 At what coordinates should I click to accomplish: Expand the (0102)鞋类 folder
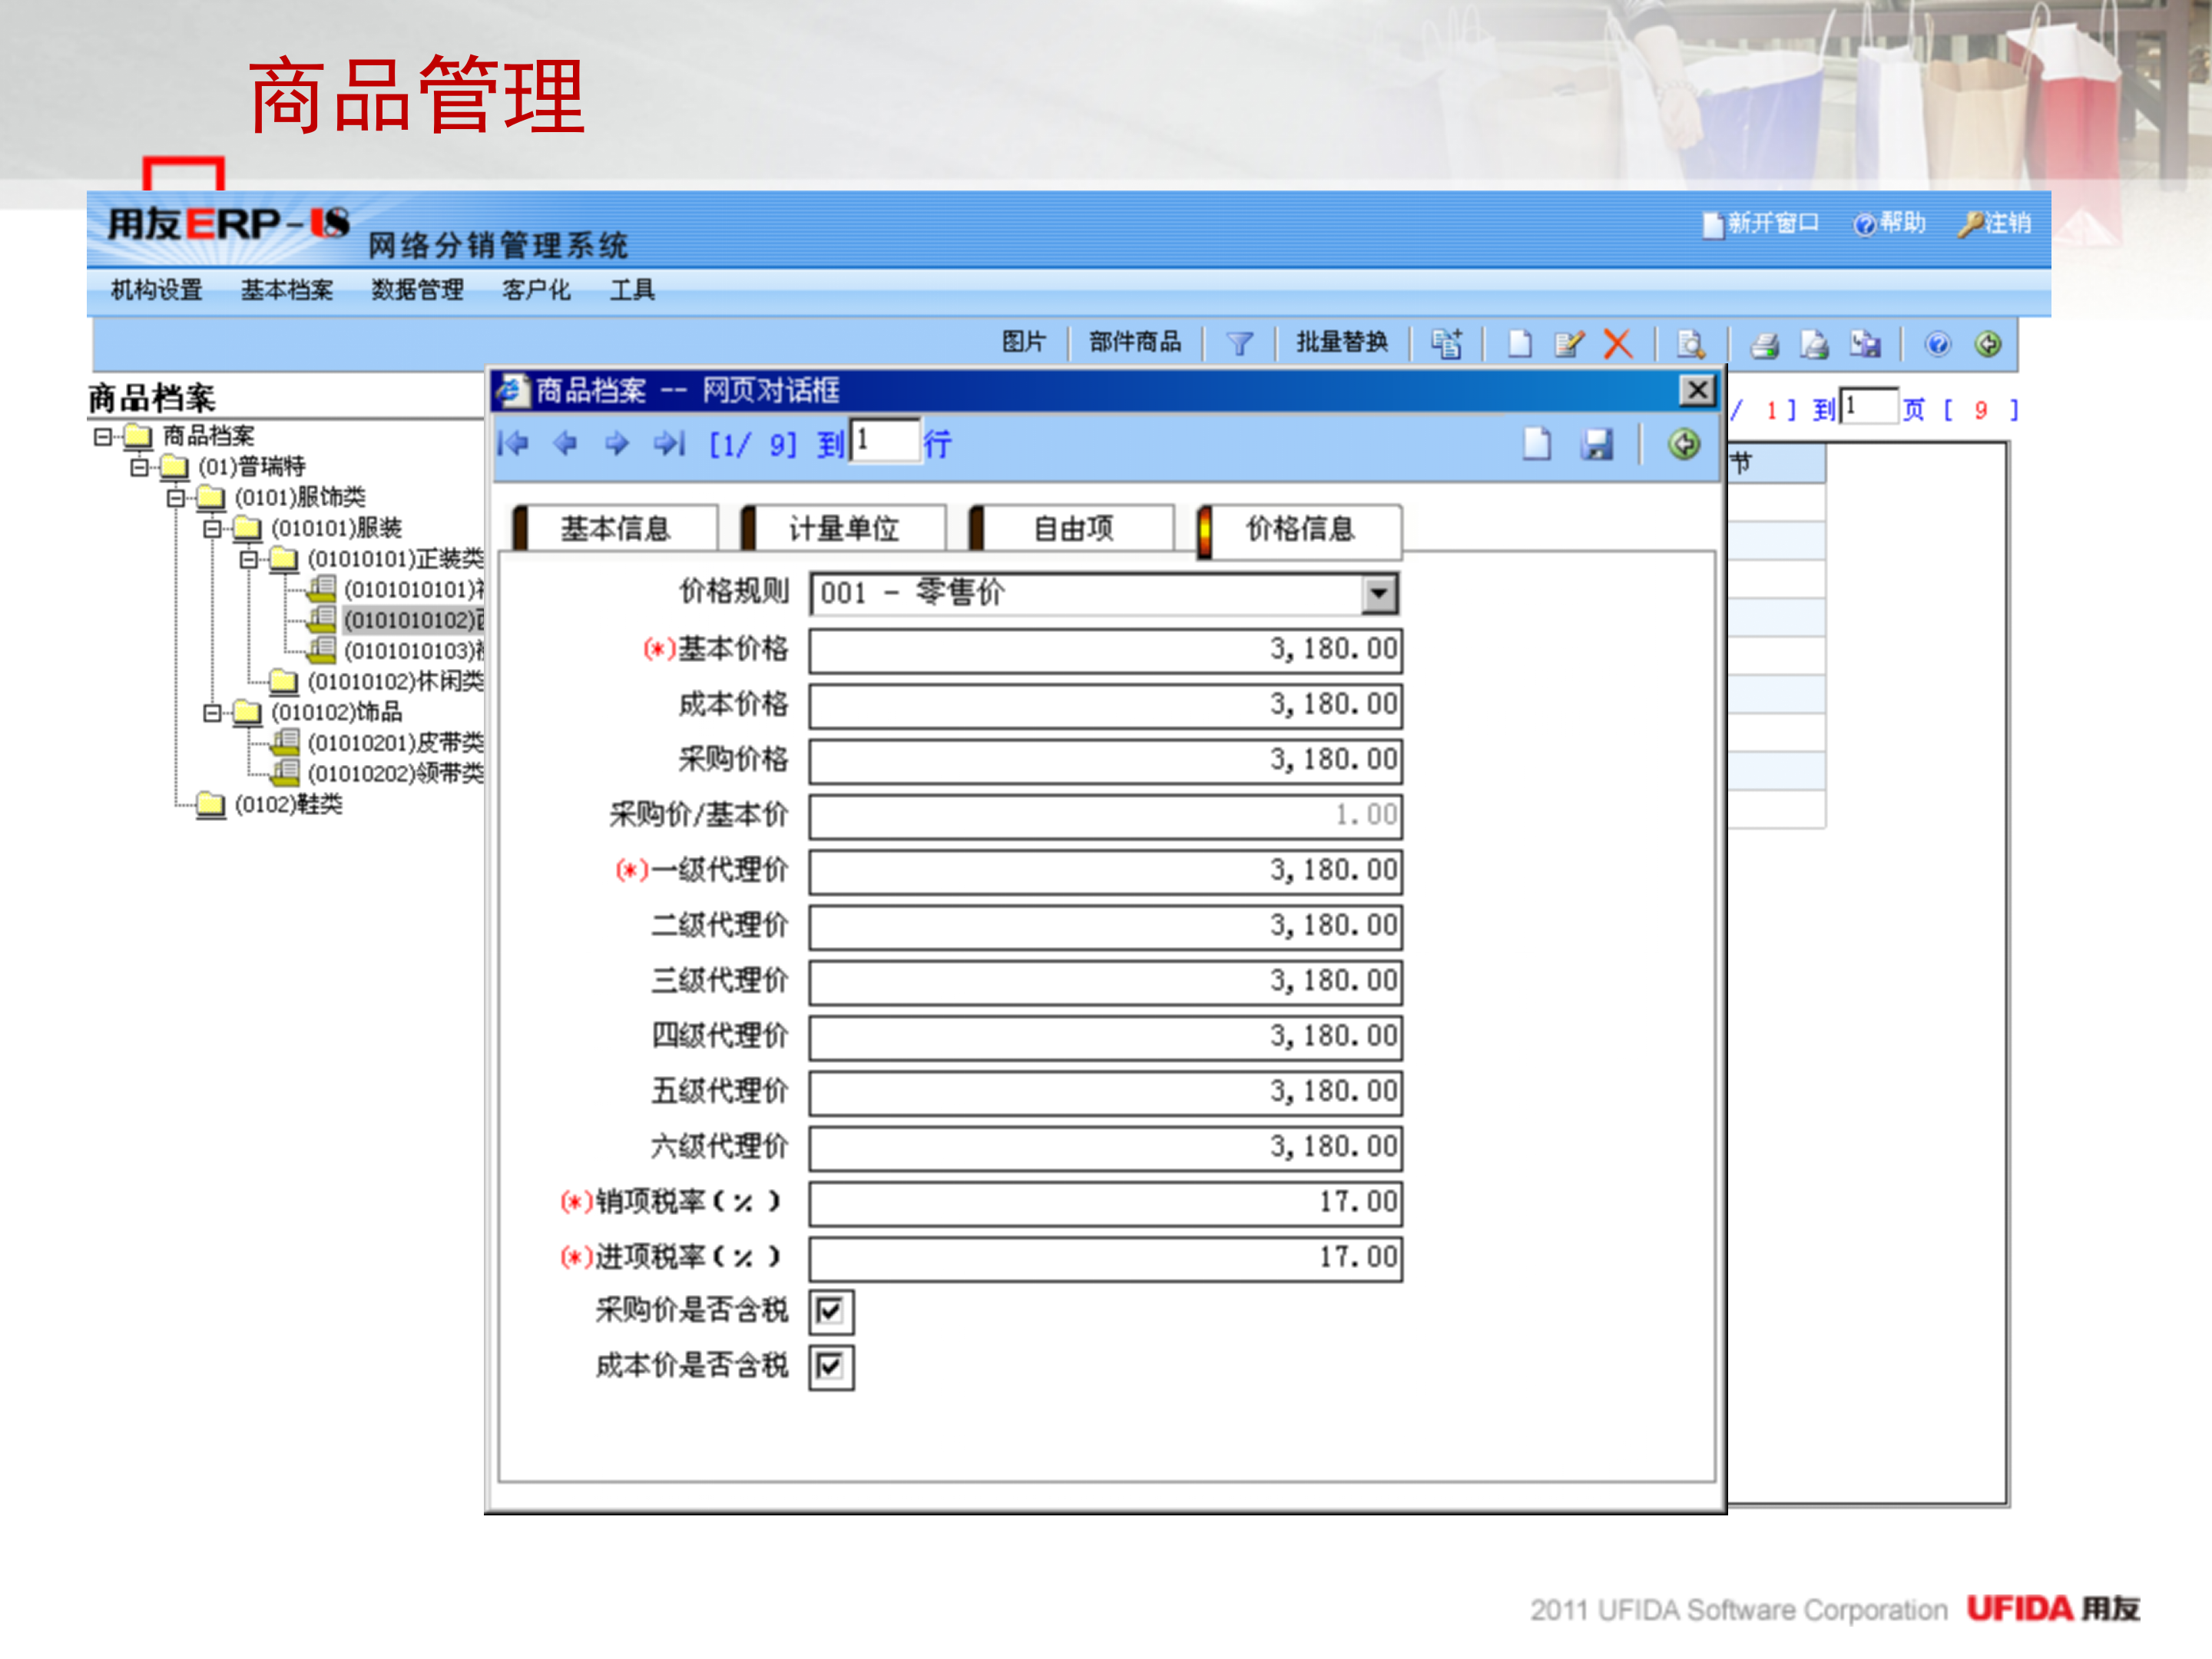click(x=210, y=805)
